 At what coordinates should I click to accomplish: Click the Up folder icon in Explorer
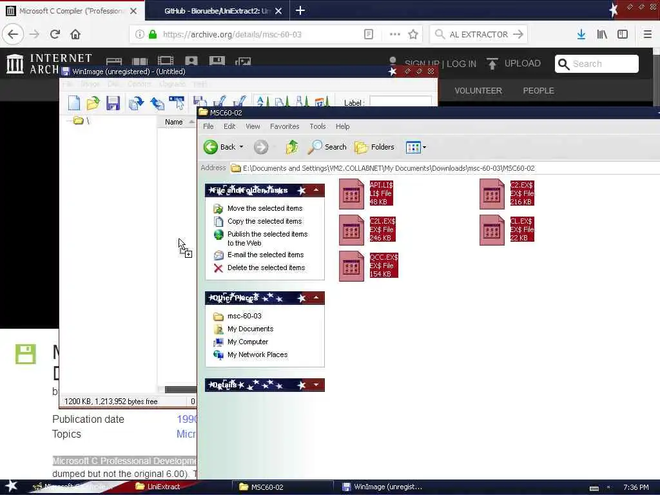(292, 147)
